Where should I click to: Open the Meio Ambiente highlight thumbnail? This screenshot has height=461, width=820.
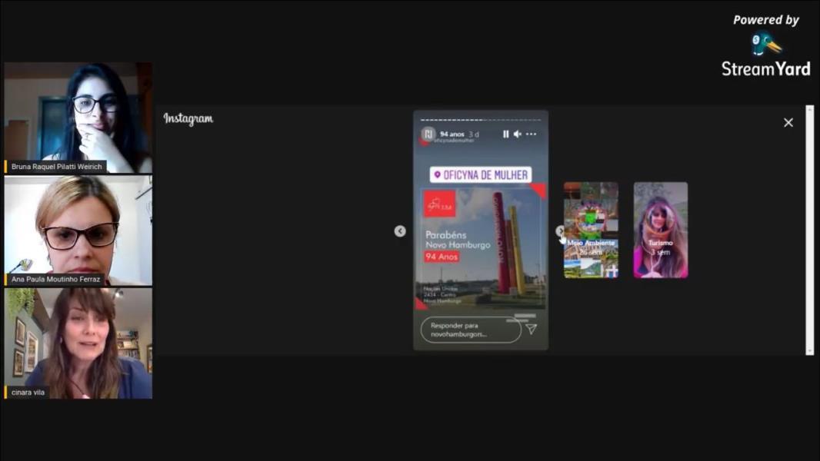click(x=591, y=230)
